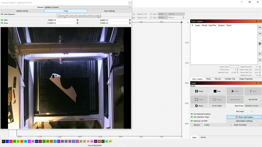Send the job to the laser
This screenshot has height=147, width=262.
click(253, 91)
